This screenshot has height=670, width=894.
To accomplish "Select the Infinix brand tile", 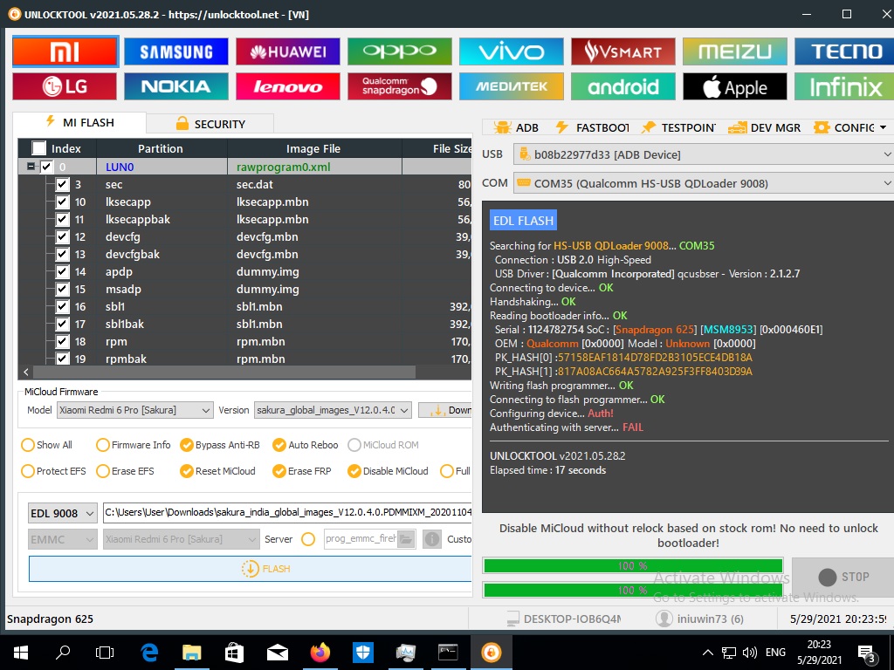I will [844, 86].
